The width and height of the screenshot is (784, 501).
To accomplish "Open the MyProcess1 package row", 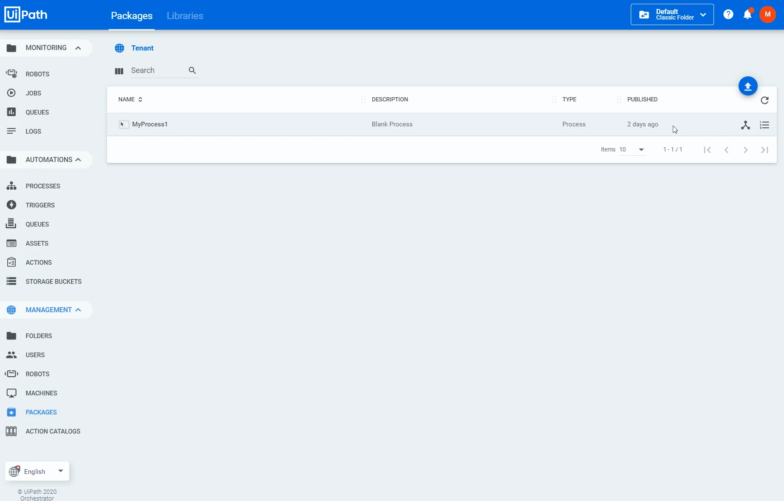I will [x=441, y=124].
